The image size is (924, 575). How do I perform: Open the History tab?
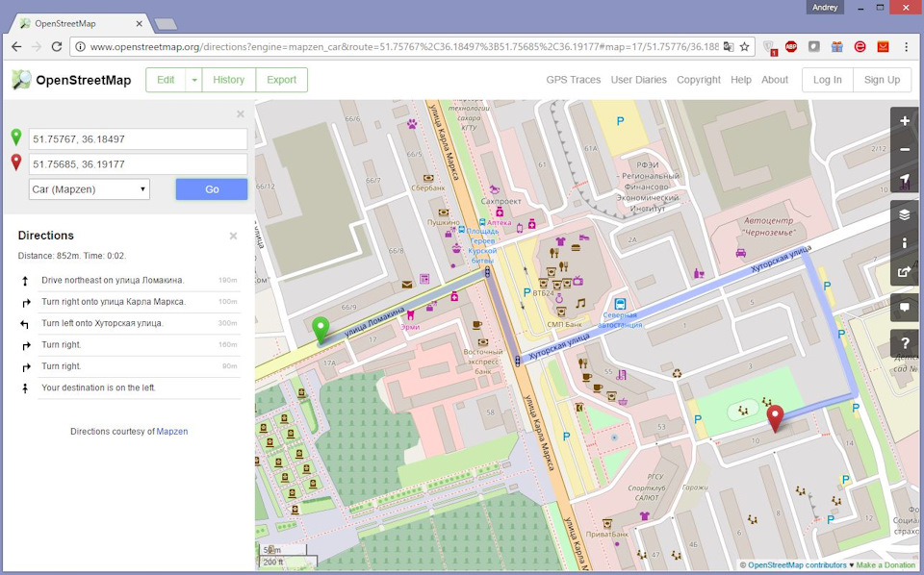pyautogui.click(x=229, y=80)
